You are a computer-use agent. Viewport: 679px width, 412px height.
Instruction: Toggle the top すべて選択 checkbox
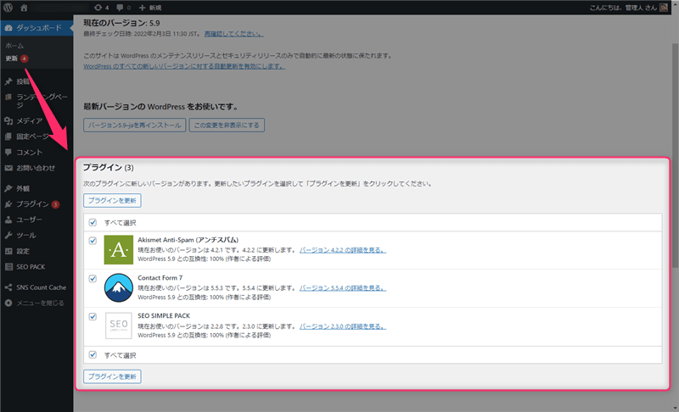click(93, 222)
